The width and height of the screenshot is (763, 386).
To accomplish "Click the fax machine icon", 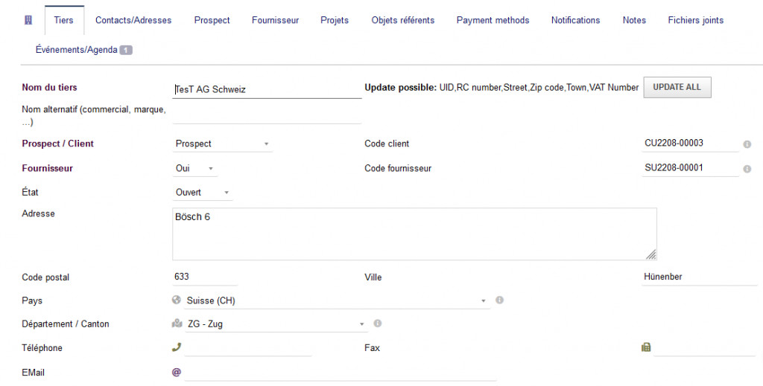I will tap(646, 347).
